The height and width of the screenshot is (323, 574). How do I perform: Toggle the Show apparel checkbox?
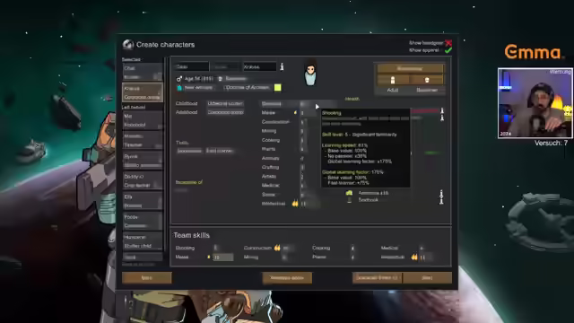[x=448, y=50]
